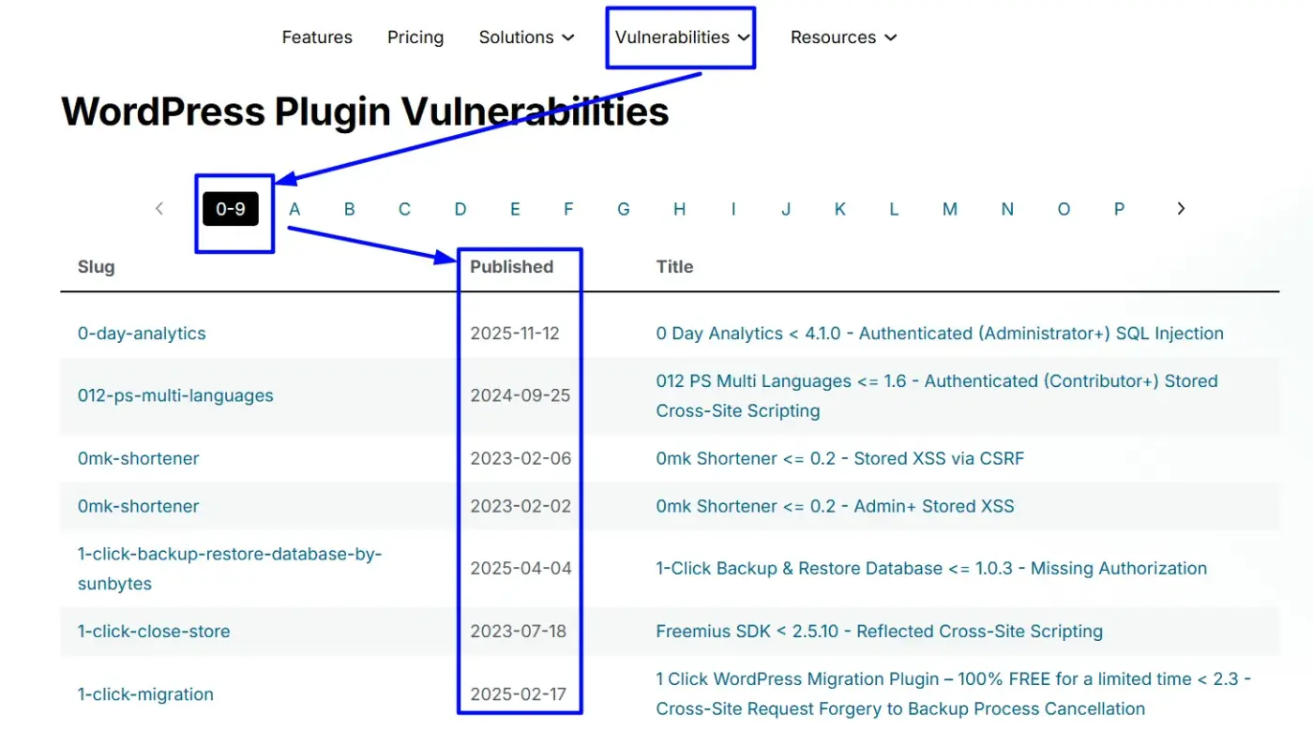
Task: Select the published date 2025-04-04
Action: coord(521,569)
